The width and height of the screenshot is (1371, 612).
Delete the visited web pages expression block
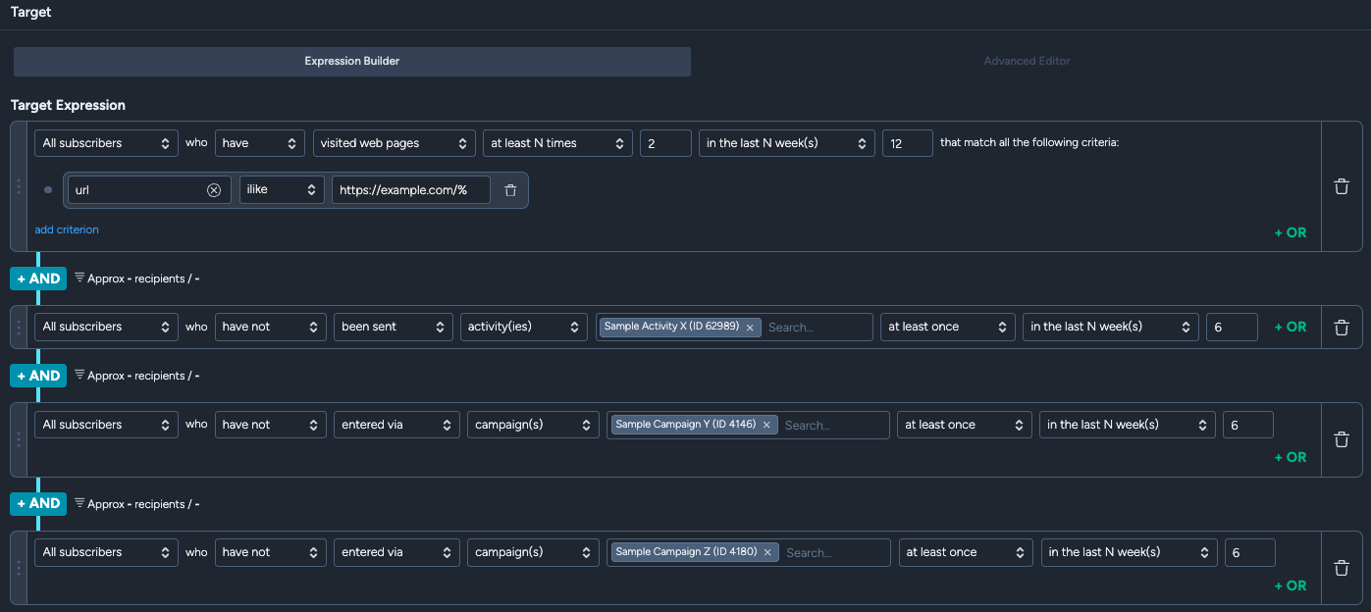[1342, 186]
